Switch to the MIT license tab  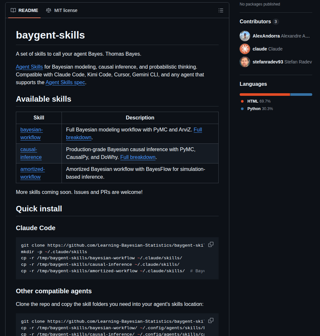pyautogui.click(x=62, y=10)
